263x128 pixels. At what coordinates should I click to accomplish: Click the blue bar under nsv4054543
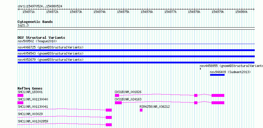click(136, 56)
